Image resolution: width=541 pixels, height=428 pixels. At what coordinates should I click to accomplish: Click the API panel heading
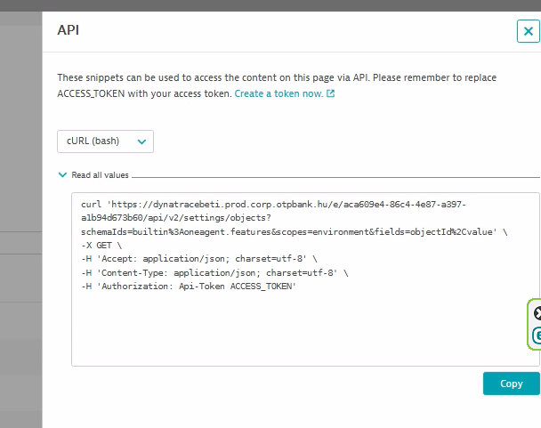coord(69,29)
